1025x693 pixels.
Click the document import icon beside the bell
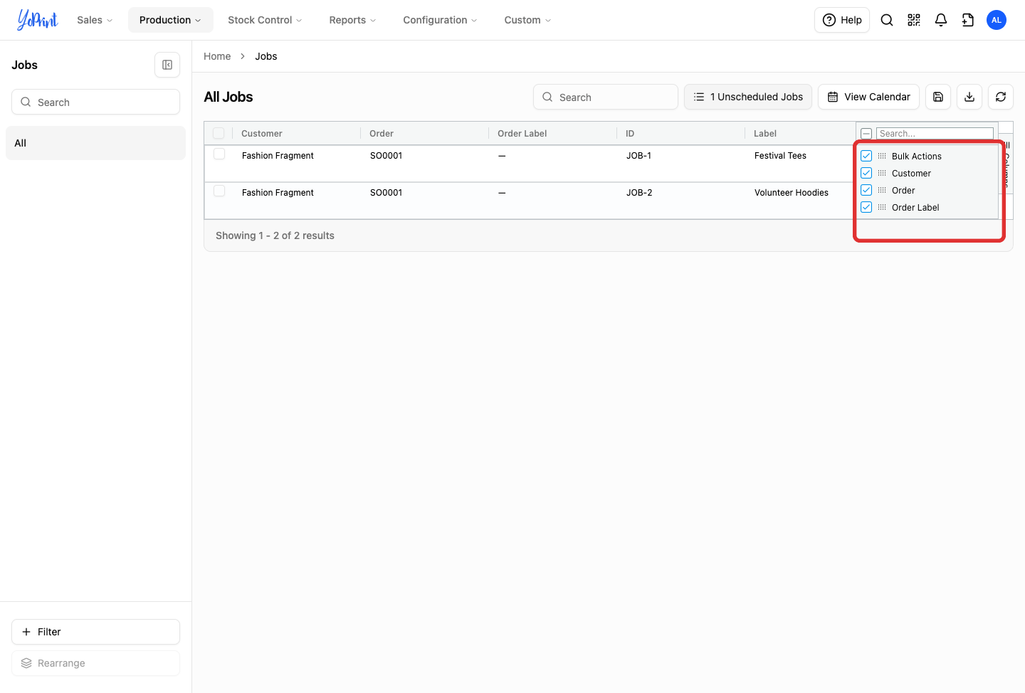click(968, 20)
